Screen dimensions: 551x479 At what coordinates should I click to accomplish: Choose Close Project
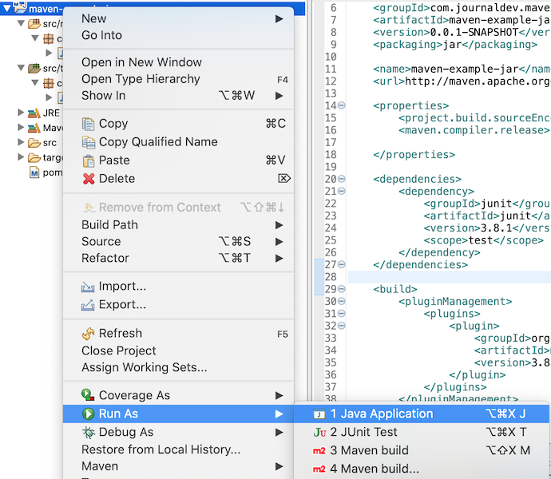pos(179,350)
